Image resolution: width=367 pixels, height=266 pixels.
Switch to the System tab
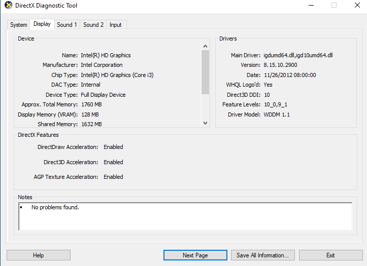point(19,25)
